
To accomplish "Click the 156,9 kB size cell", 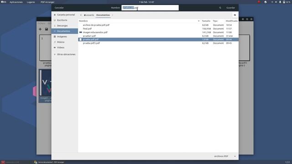I will pyautogui.click(x=206, y=29).
